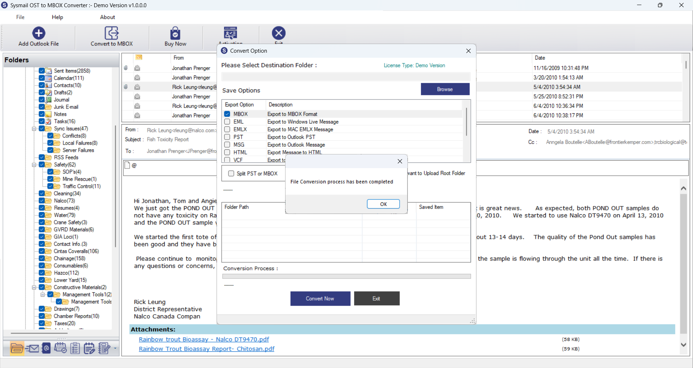
Task: Collapse the Safety folder node
Action: pos(34,165)
